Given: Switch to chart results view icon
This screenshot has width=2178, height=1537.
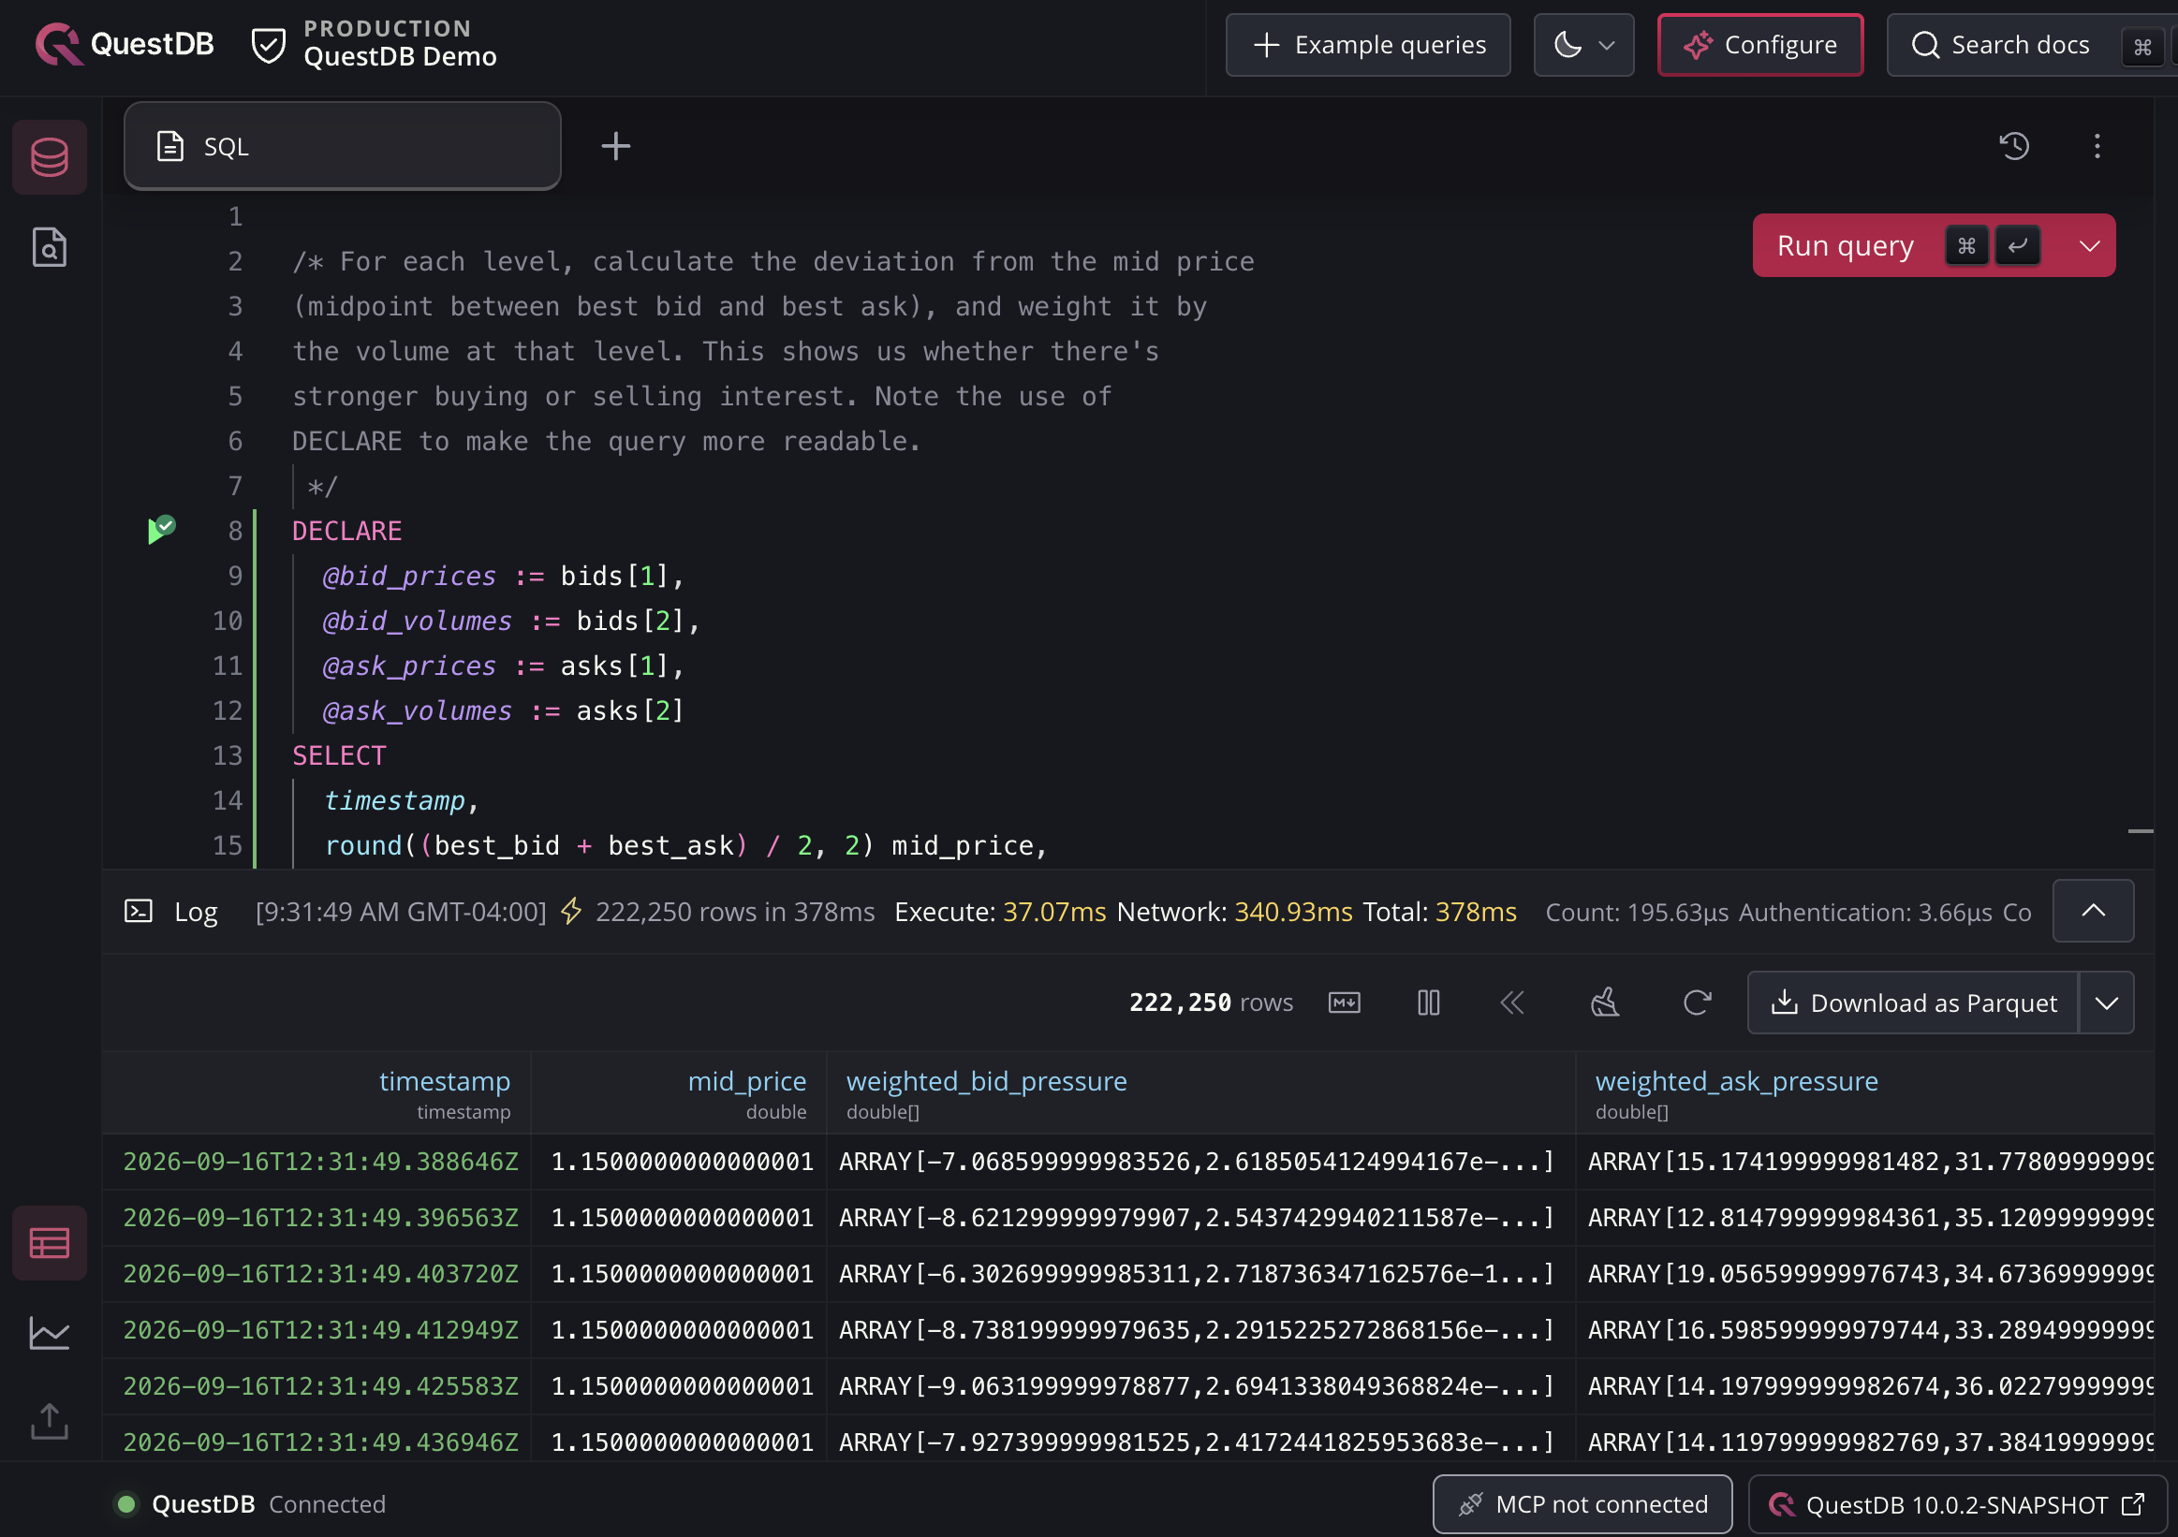Looking at the screenshot, I should click(x=50, y=1332).
